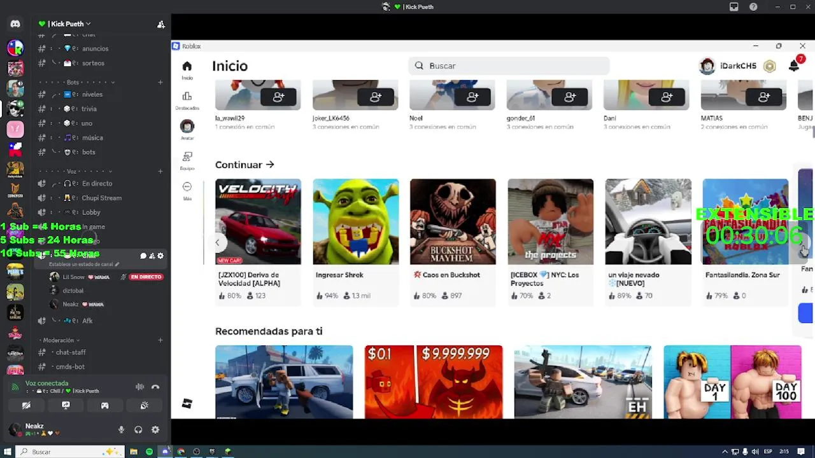Add gonder_61 as a connection

570,97
